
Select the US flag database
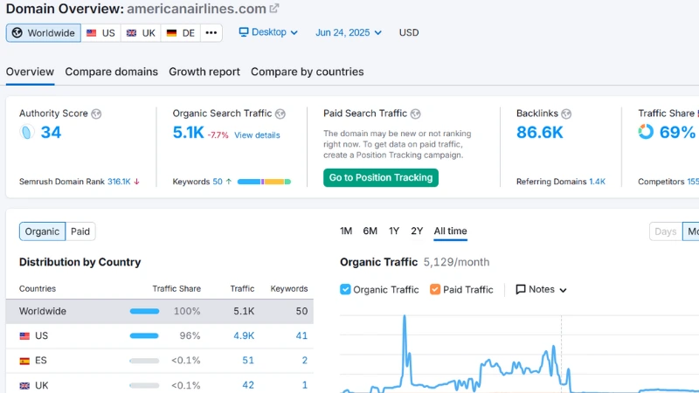(x=100, y=33)
